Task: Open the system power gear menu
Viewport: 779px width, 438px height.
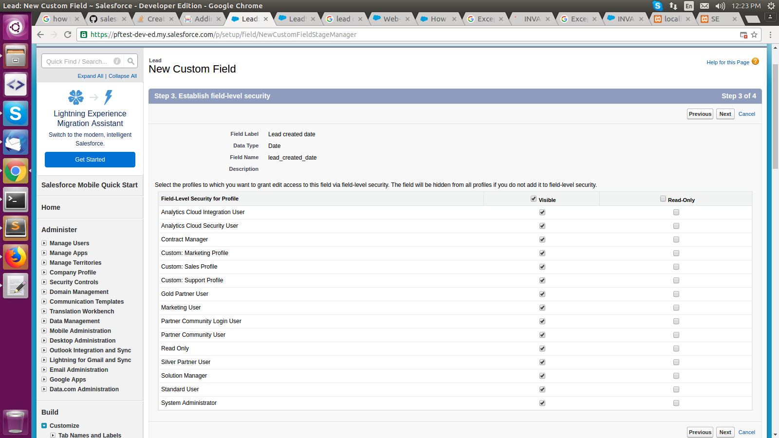Action: 771,6
